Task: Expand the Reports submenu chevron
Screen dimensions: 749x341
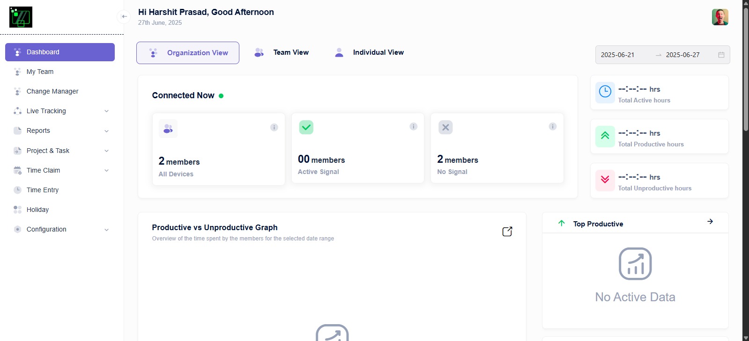Action: pyautogui.click(x=106, y=131)
